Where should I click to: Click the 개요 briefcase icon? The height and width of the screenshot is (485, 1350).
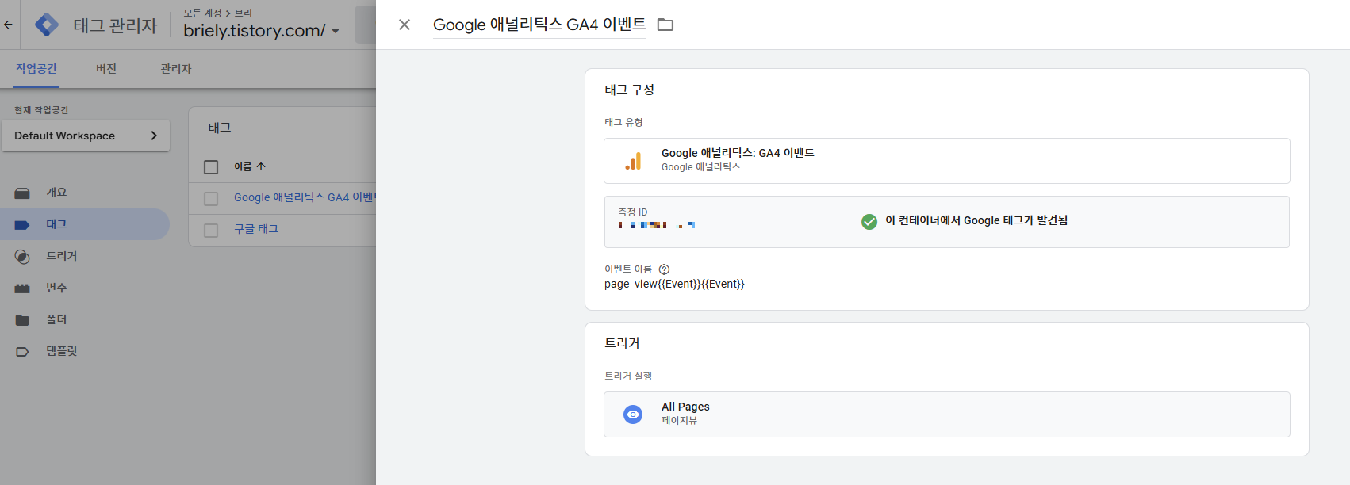(22, 193)
